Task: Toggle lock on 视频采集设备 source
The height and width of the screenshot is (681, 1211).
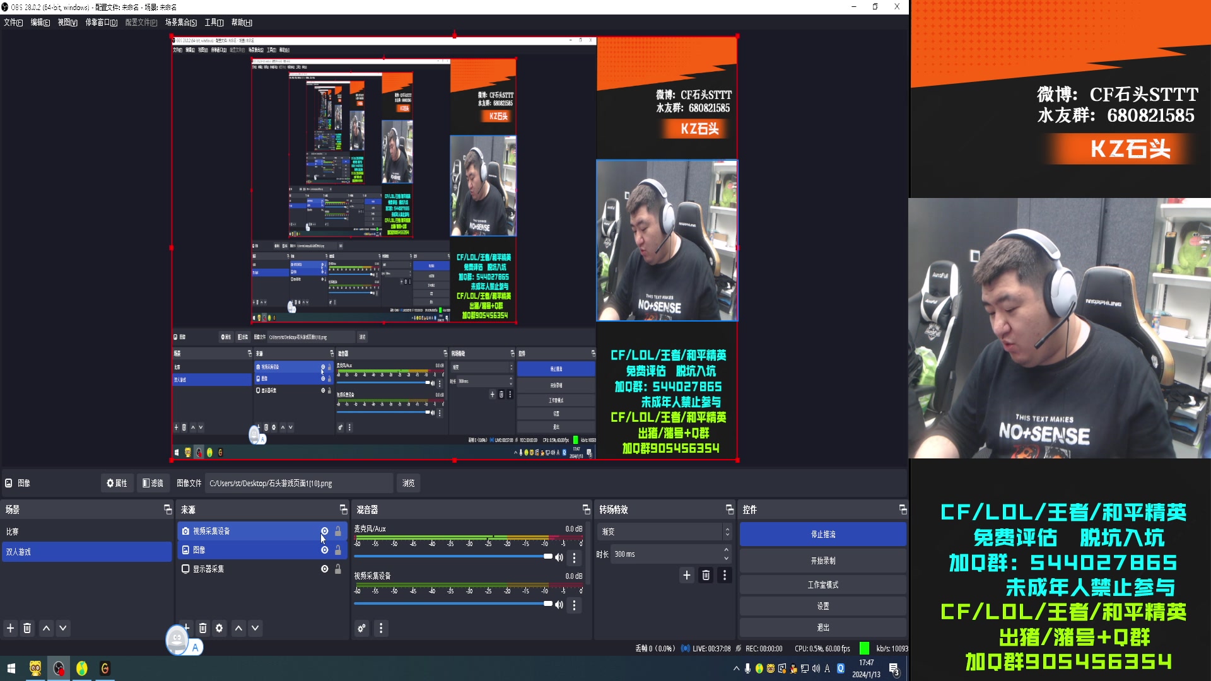Action: click(x=338, y=531)
